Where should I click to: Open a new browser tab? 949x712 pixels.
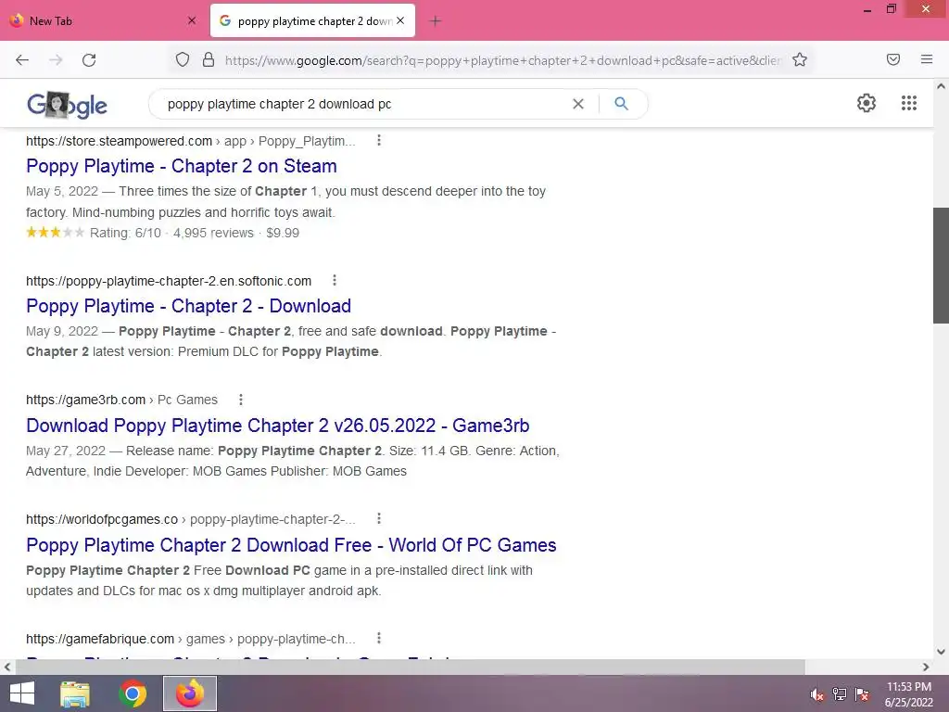pos(435,21)
